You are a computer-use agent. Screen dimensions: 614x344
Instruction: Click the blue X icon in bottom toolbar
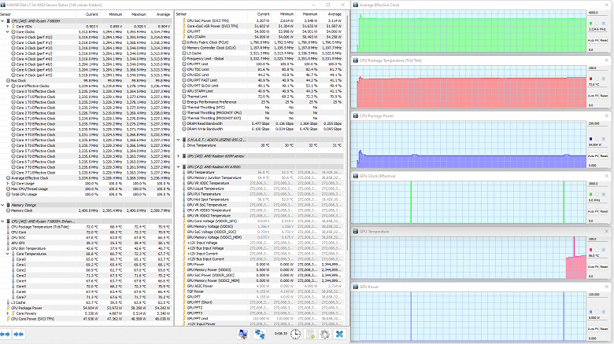click(x=339, y=335)
